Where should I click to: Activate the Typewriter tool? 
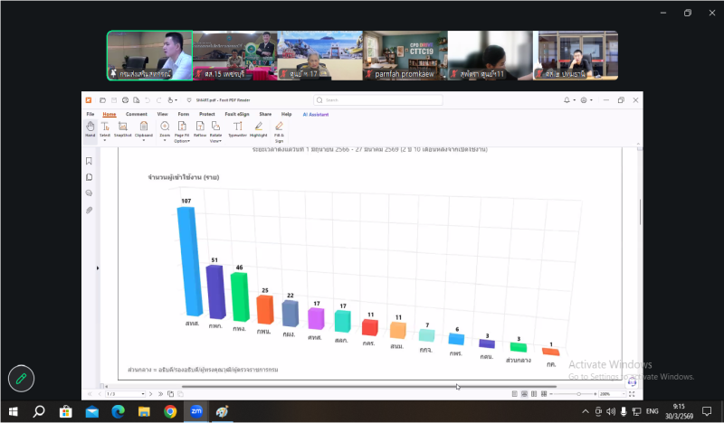(237, 130)
